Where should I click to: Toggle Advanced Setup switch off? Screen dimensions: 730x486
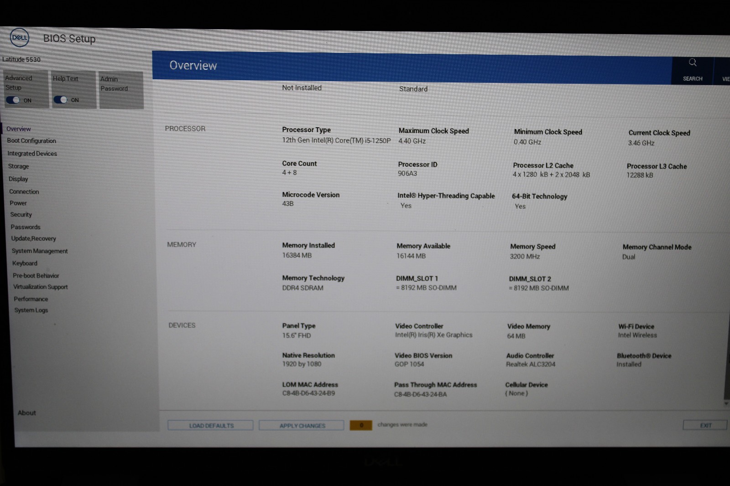pyautogui.click(x=13, y=100)
